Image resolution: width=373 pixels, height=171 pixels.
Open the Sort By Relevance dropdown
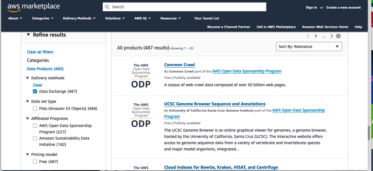click(309, 46)
